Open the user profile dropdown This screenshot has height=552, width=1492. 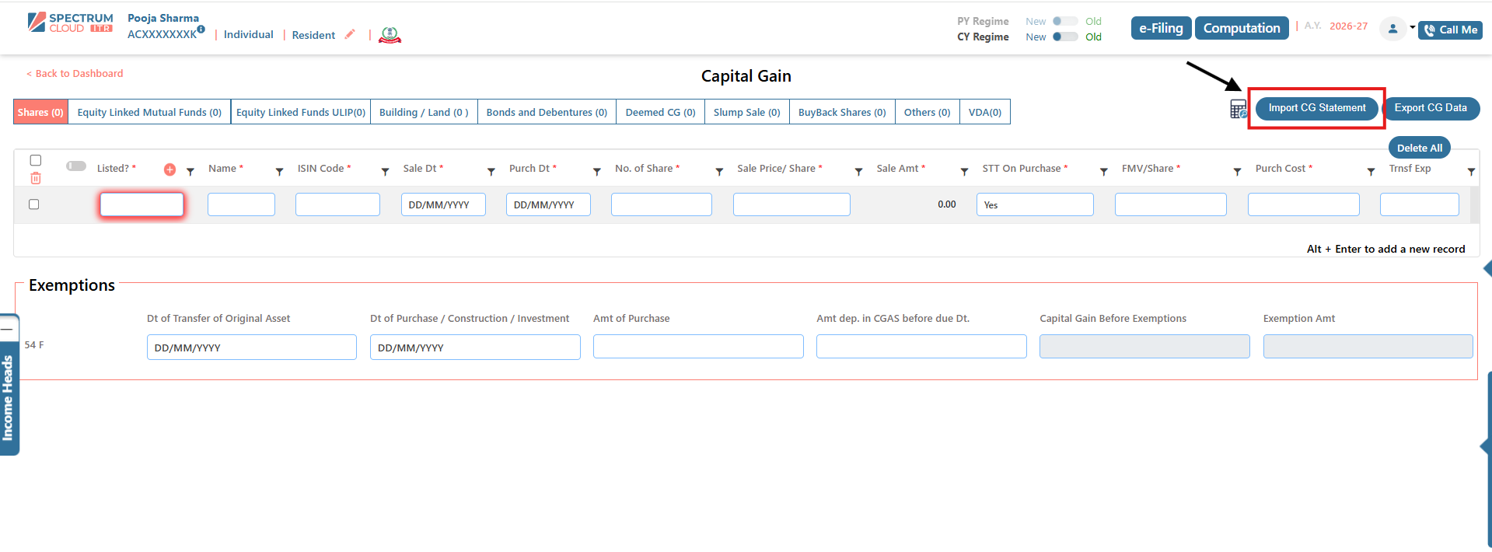point(1397,29)
